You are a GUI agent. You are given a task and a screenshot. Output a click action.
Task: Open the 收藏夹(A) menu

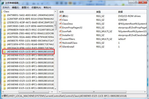(x=36, y=7)
